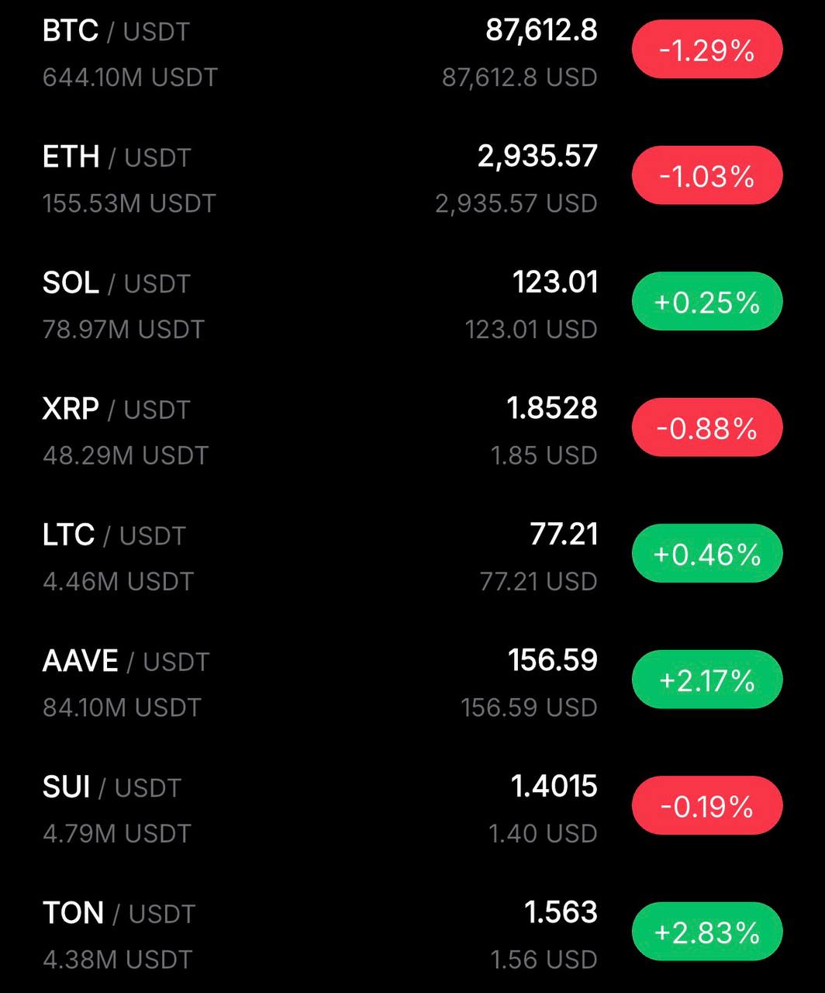Tap the TON +2.83% change badge
Viewport: 825px width, 993px height.
tap(706, 932)
